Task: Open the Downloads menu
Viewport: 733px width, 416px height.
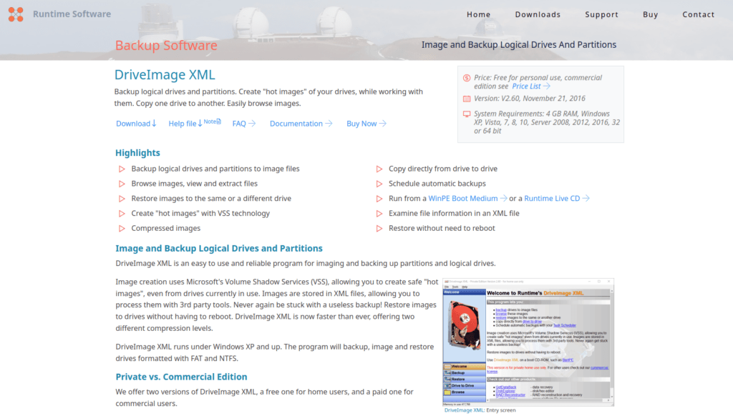Action: click(x=538, y=14)
